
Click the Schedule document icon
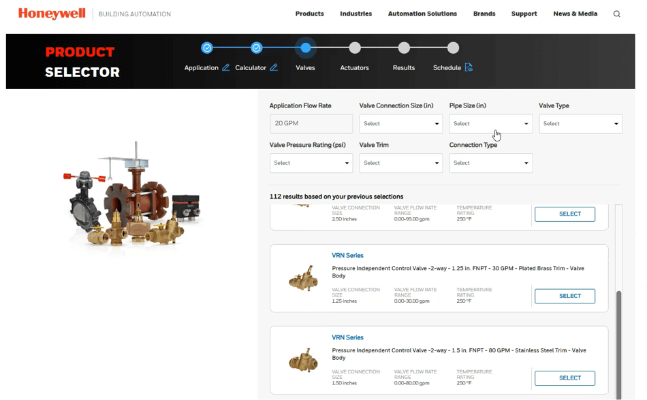pyautogui.click(x=469, y=67)
